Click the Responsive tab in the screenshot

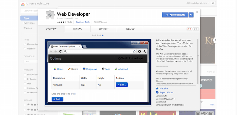90,69
